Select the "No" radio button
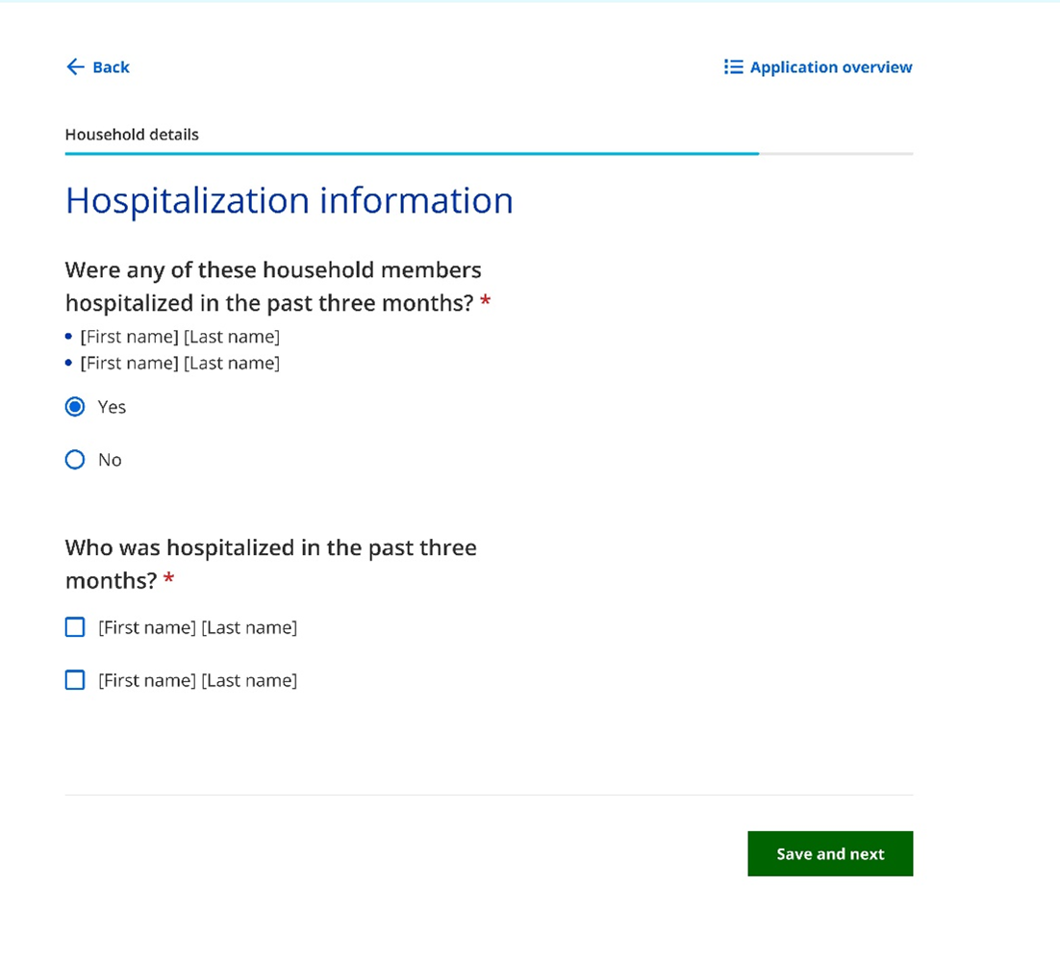Viewport: 1060px width, 963px height. pyautogui.click(x=75, y=460)
